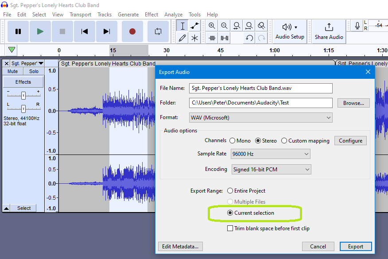Click the timeline ruler at 45

221,50
